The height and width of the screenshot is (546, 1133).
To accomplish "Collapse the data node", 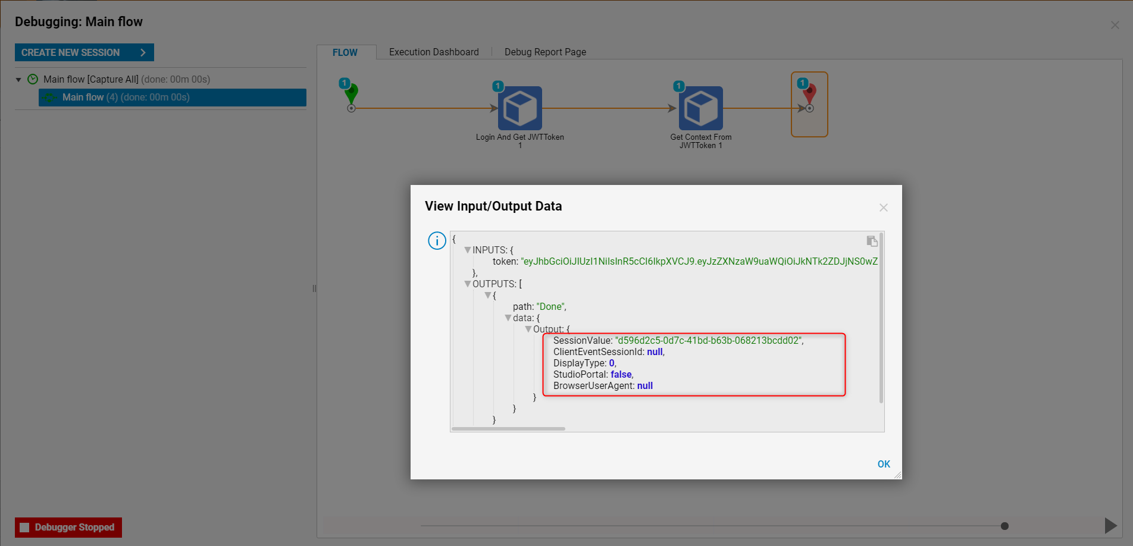I will (x=508, y=318).
